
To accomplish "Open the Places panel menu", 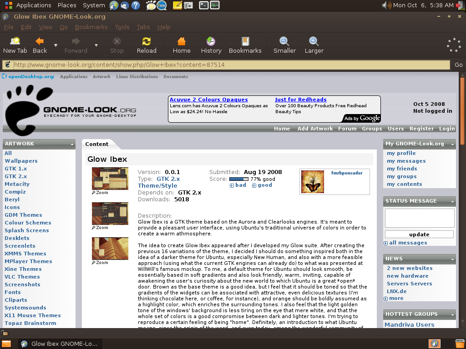I will [67, 5].
